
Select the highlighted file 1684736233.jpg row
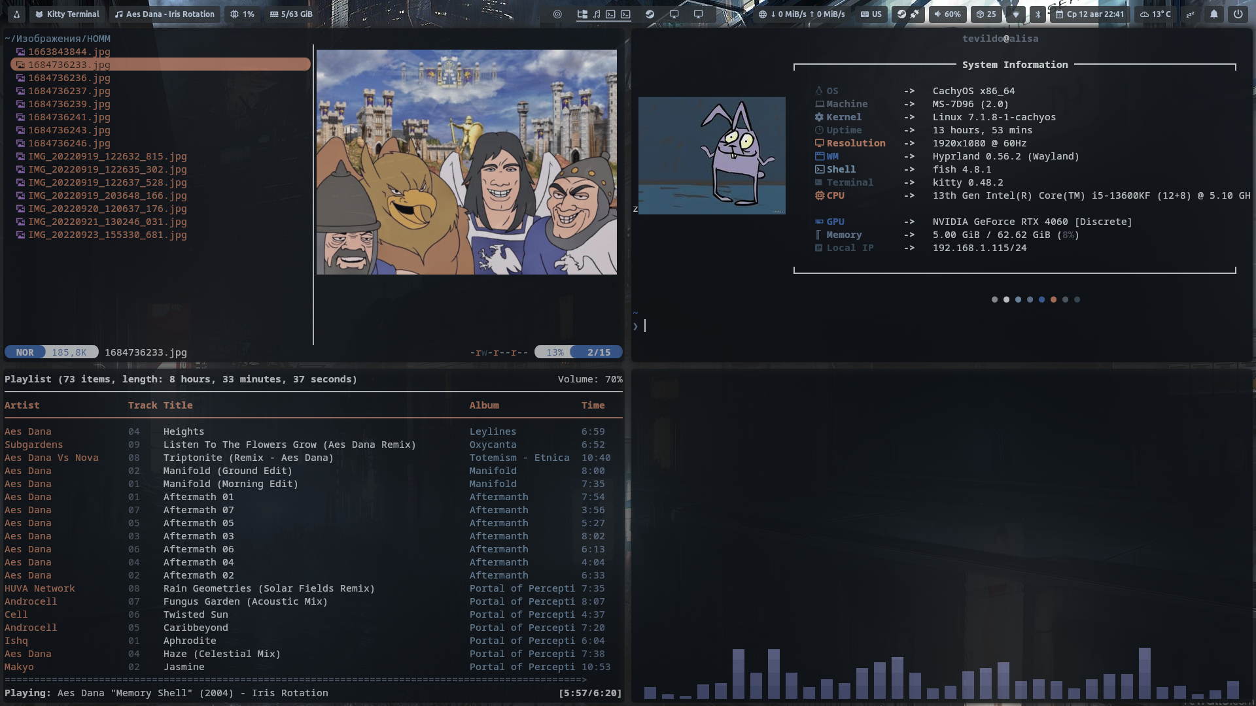point(160,65)
